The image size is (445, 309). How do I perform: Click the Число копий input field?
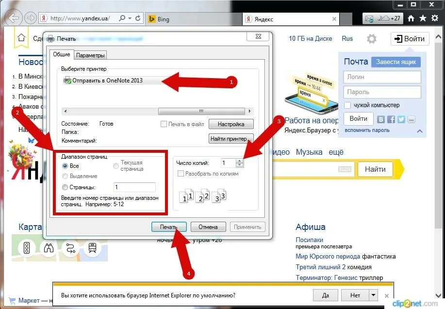pos(229,163)
